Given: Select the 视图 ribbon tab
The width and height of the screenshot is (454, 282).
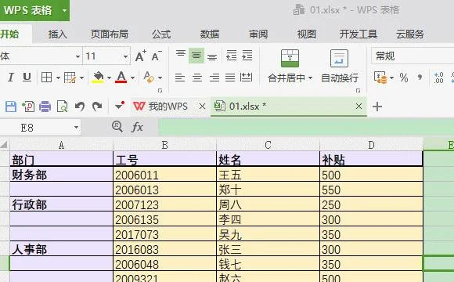Looking at the screenshot, I should point(306,34).
